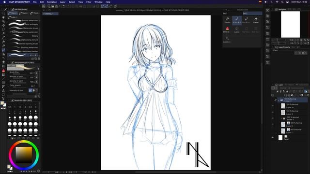
Task: Select the Frame border tool
Action: 3,83
